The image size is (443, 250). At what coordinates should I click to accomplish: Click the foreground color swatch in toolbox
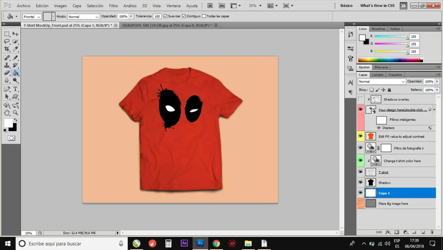8,123
